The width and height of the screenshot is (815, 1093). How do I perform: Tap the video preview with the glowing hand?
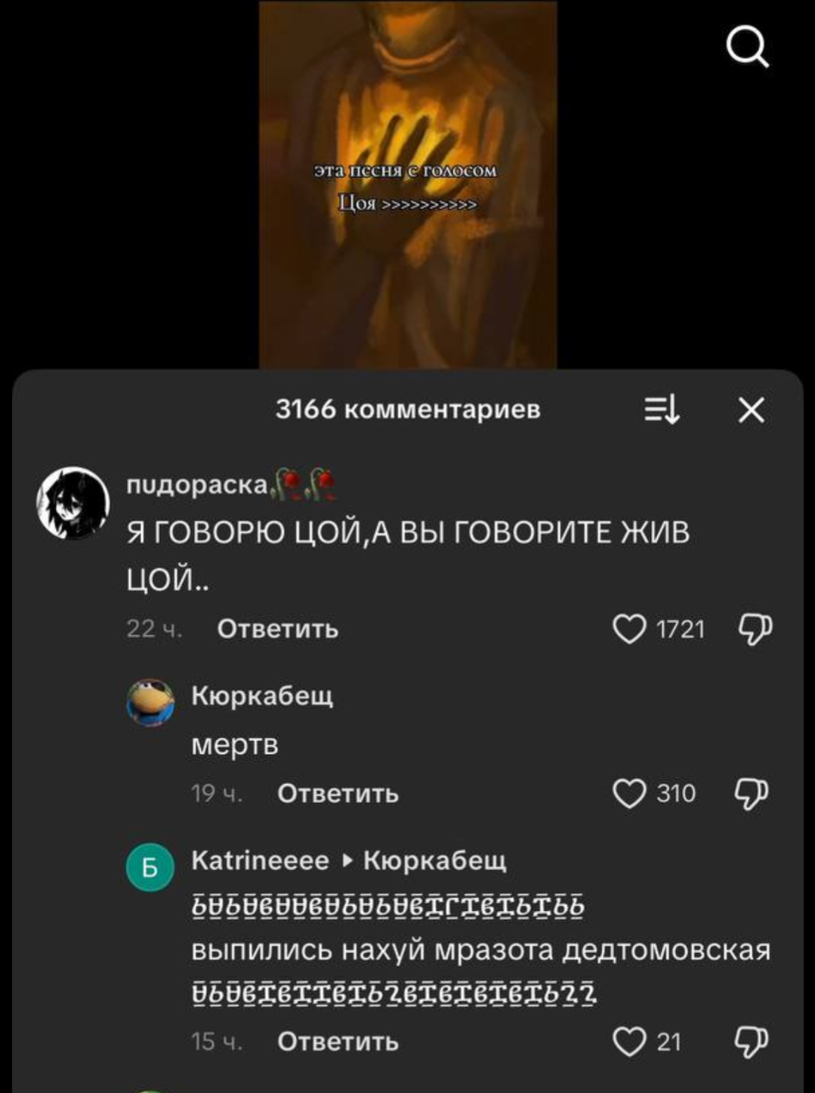tap(408, 184)
